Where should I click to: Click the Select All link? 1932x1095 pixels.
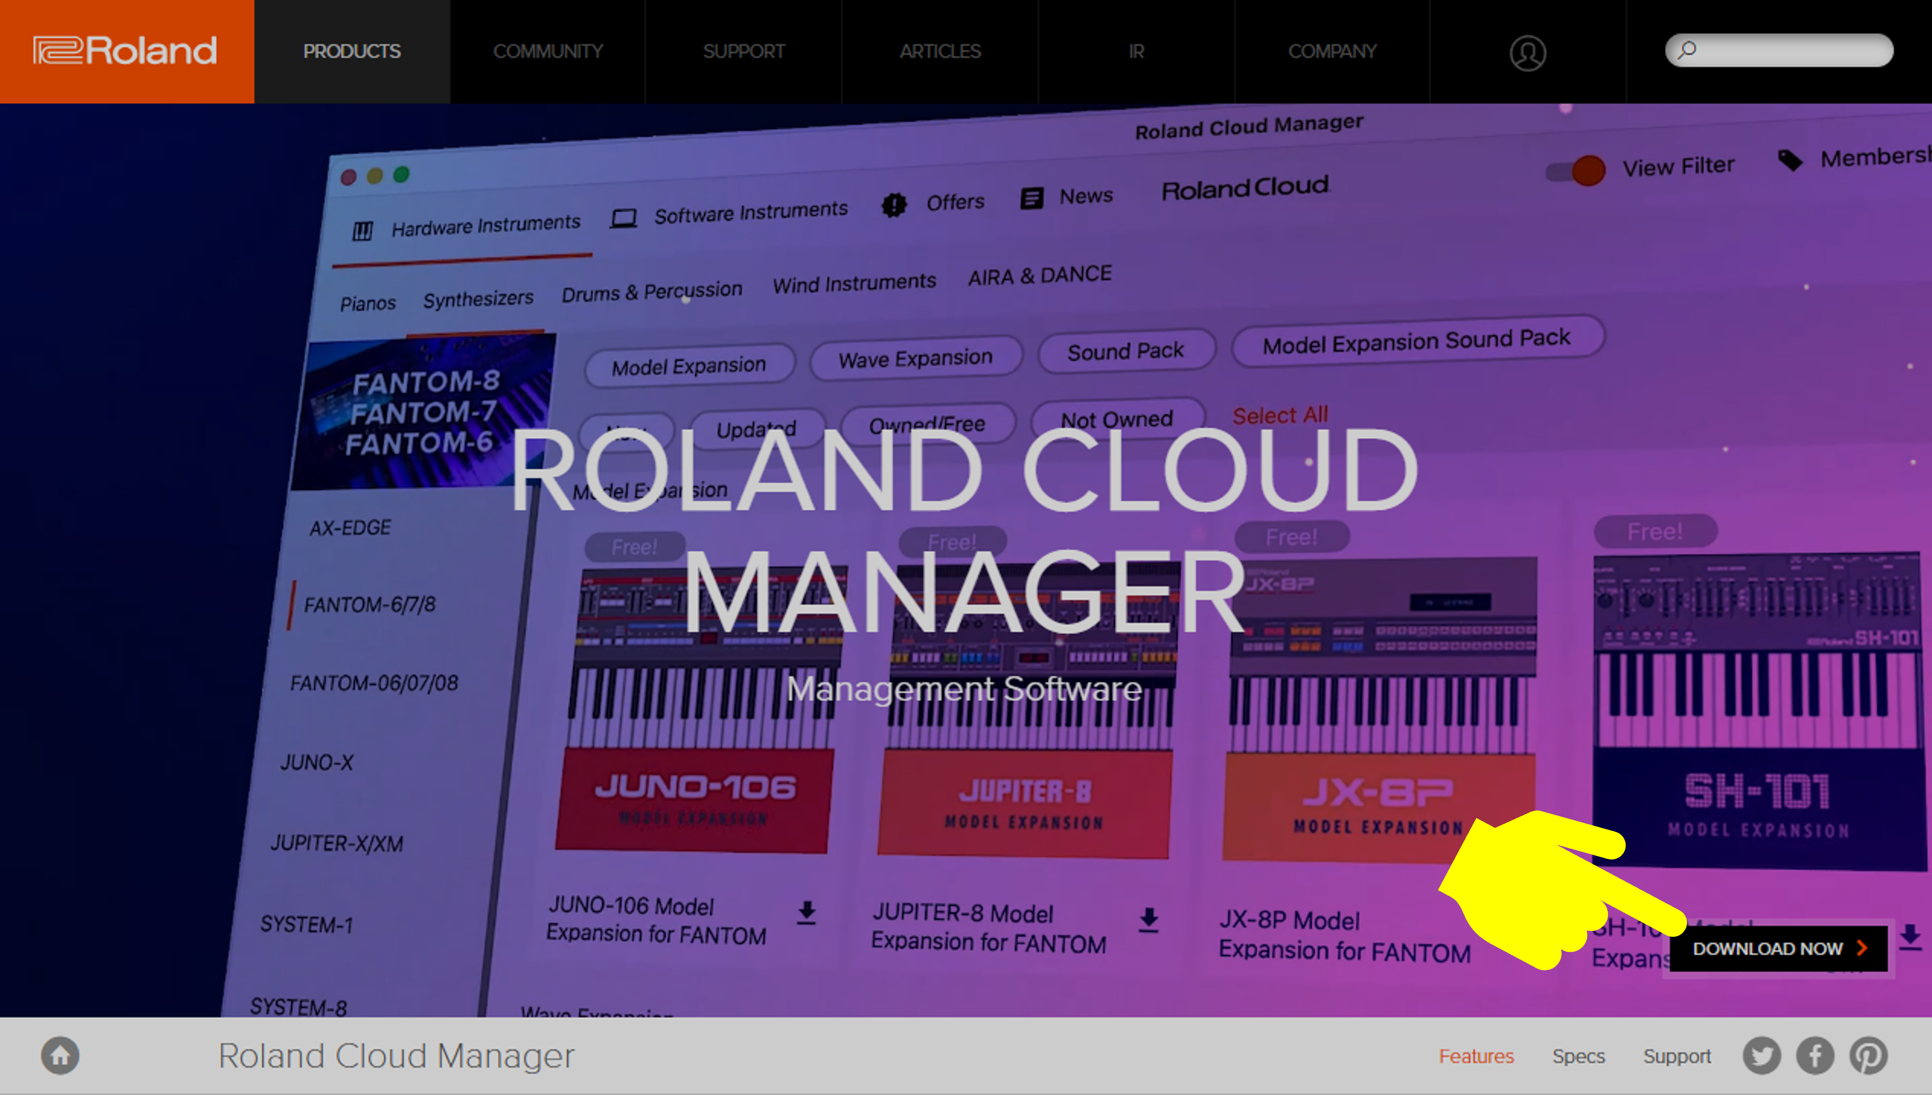pyautogui.click(x=1280, y=414)
